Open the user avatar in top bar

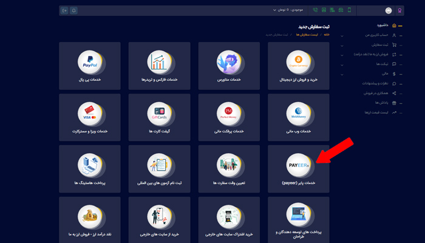389,10
